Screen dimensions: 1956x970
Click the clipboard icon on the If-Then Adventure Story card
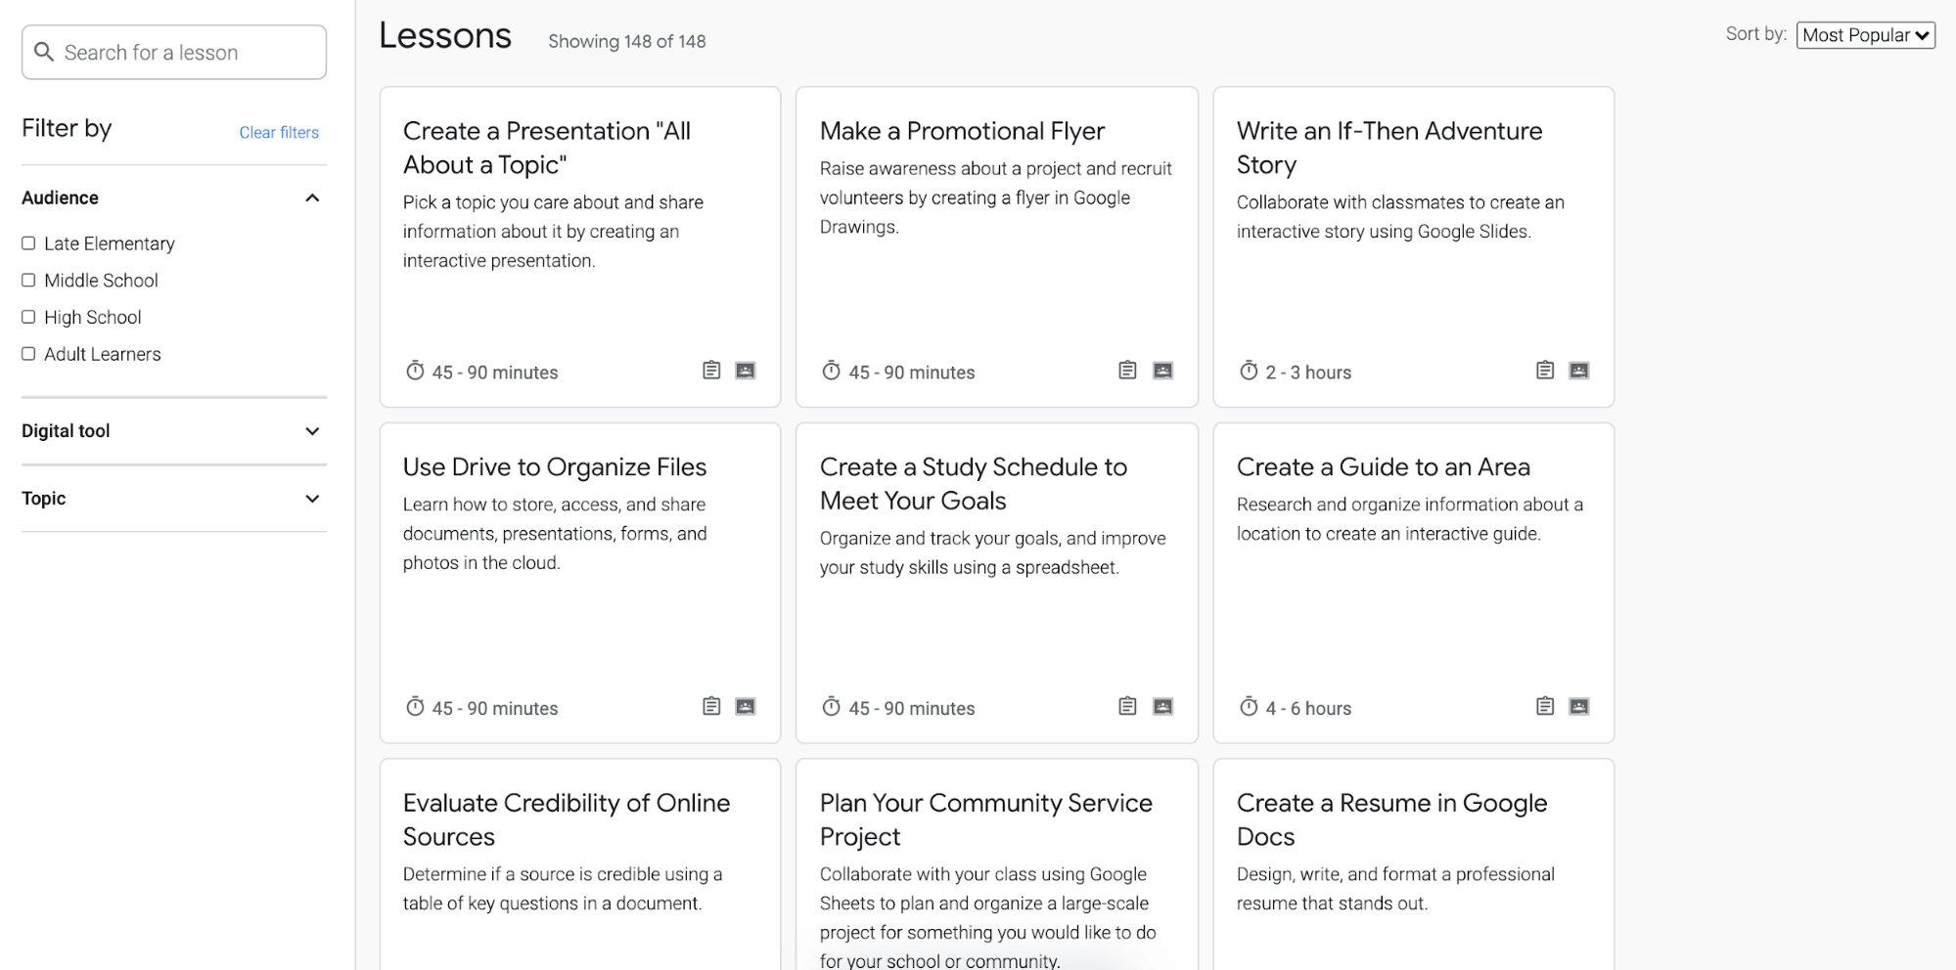point(1545,371)
